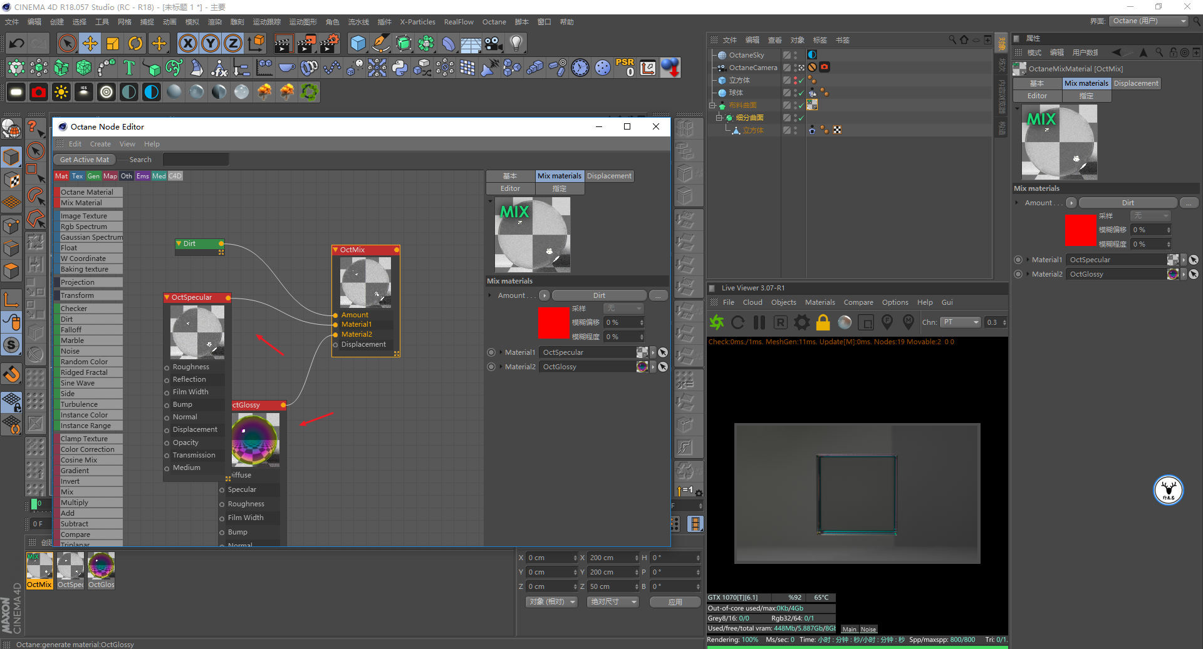Click the Node Editor Search field
1203x649 pixels.
click(195, 160)
